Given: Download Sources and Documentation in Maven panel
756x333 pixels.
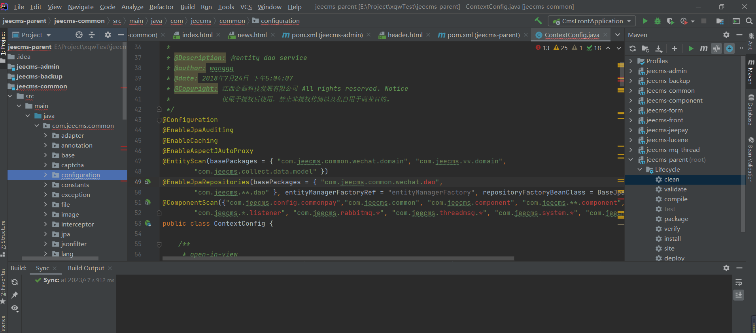Looking at the screenshot, I should (x=659, y=49).
